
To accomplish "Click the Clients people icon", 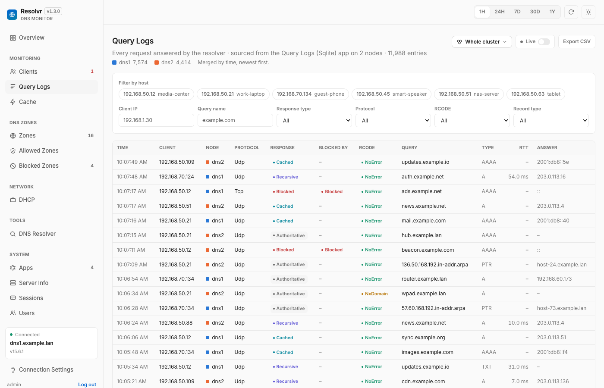I will [13, 72].
